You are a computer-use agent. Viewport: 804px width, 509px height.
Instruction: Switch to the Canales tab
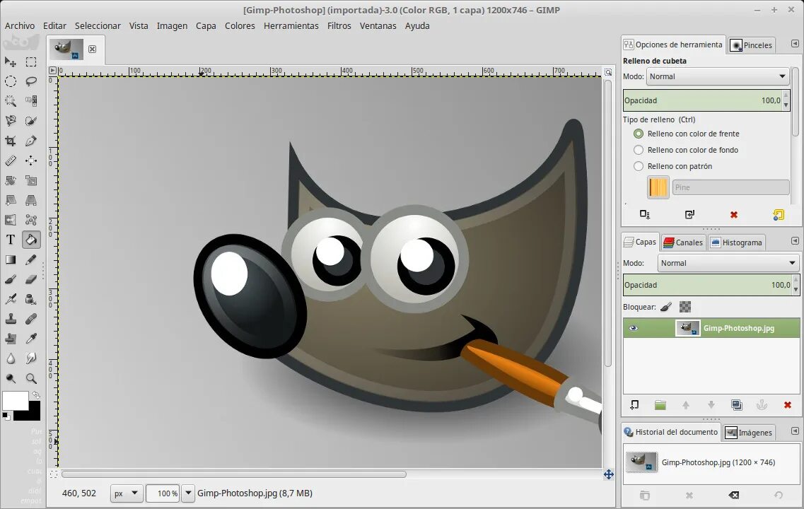click(x=683, y=242)
